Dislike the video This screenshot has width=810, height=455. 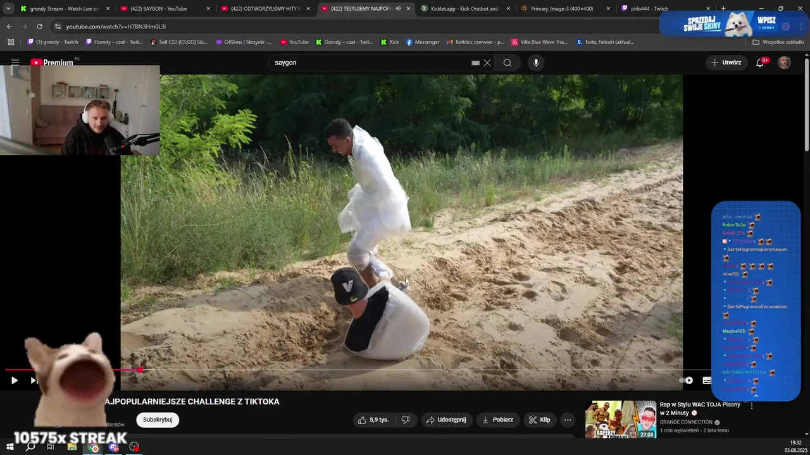[x=406, y=420]
